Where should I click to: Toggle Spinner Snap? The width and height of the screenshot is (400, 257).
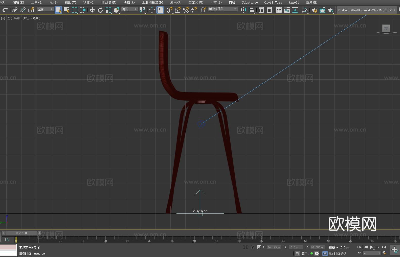tap(194, 10)
